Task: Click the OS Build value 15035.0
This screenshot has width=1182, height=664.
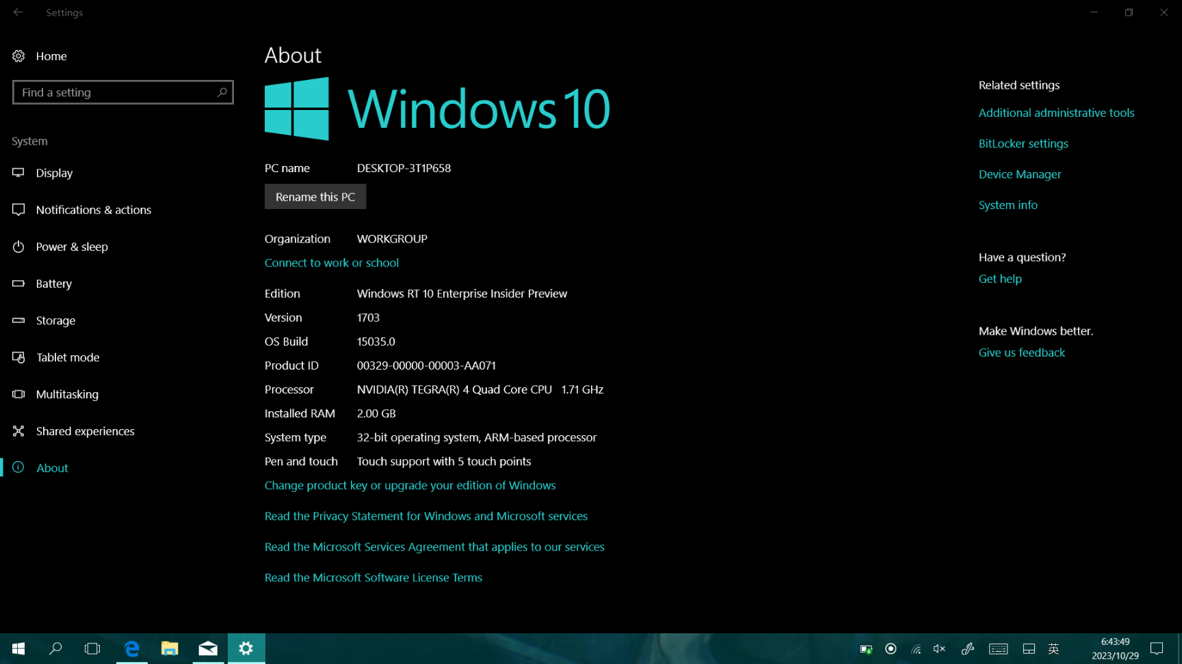Action: click(x=376, y=342)
